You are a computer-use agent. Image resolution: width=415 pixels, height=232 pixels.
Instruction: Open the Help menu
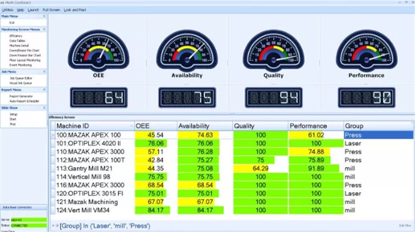[20, 10]
